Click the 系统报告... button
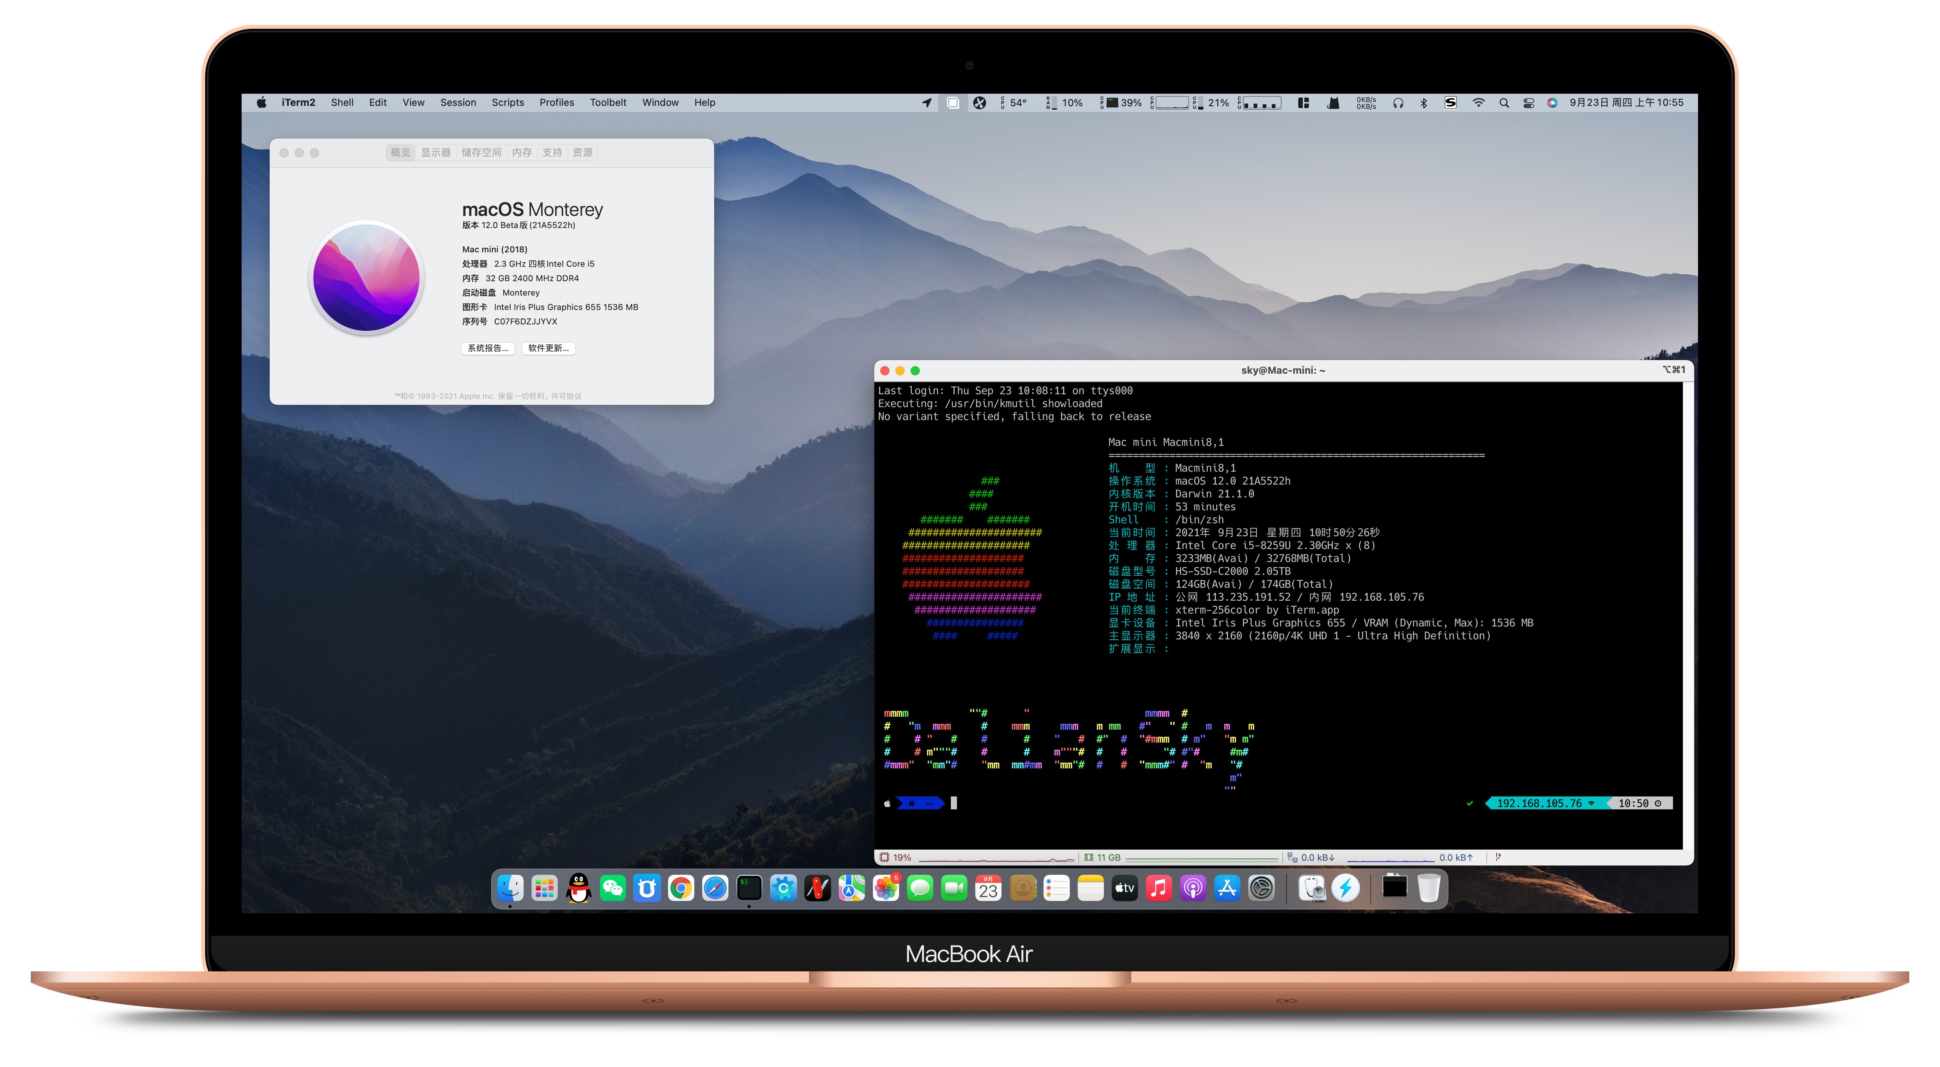Screen dimensions: 1940x1067 click(x=488, y=348)
